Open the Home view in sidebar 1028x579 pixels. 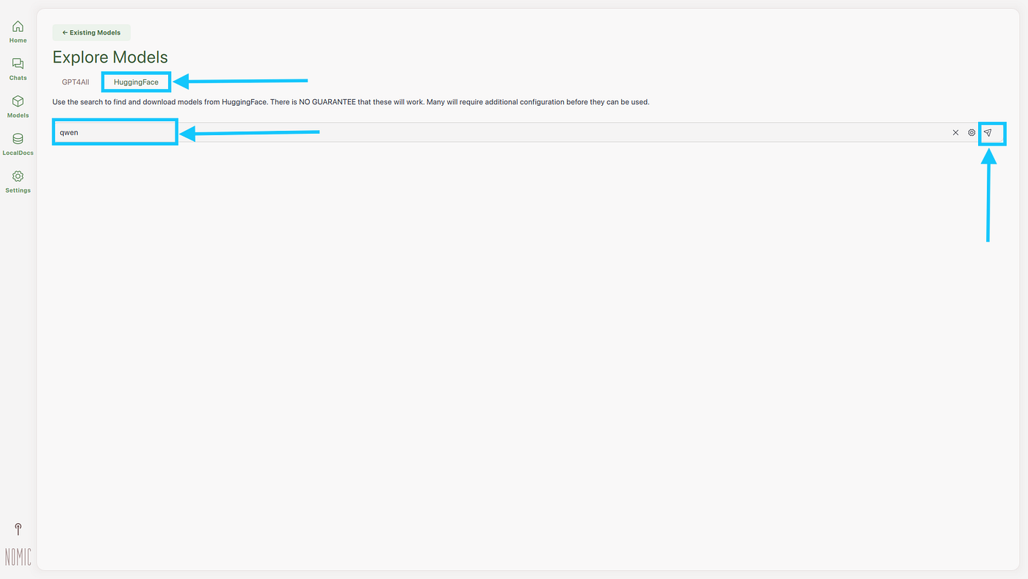click(18, 32)
